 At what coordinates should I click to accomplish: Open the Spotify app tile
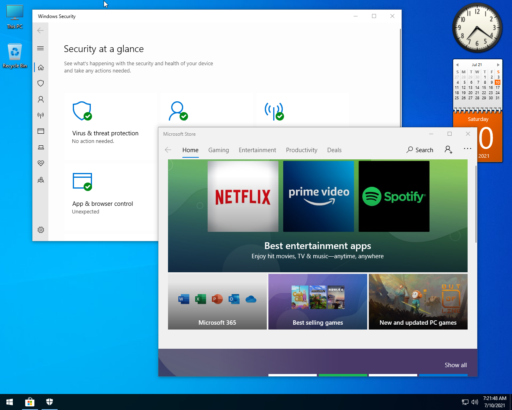[394, 196]
